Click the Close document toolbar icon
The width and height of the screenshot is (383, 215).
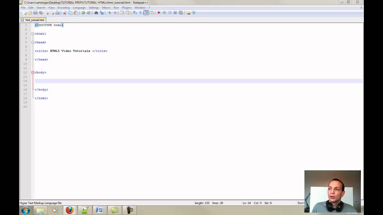coord(46,13)
